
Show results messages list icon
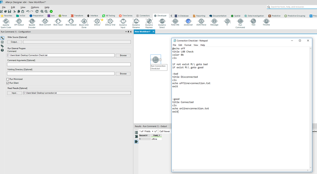point(136,133)
